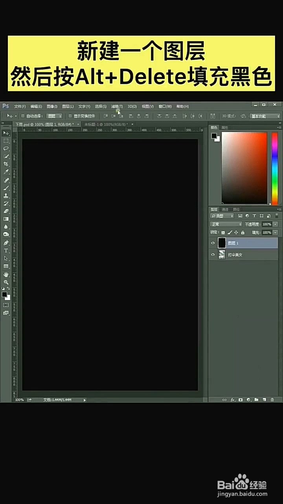Click the Lock all padlock icon
283x504 pixels.
tap(243, 233)
